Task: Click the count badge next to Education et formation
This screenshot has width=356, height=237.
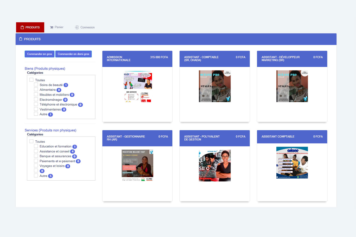Action: coord(75,147)
